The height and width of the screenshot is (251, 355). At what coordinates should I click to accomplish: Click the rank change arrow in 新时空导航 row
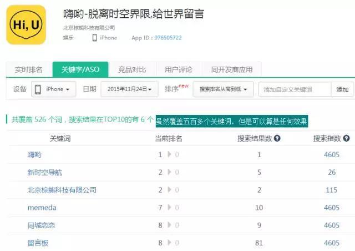click(x=169, y=172)
